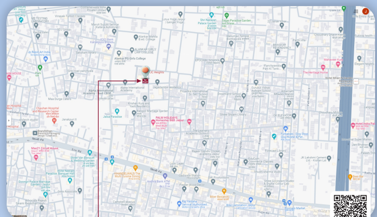The width and height of the screenshot is (377, 217).
Task: Click the JK Lakshmi Cement pin
Action: (x=329, y=158)
